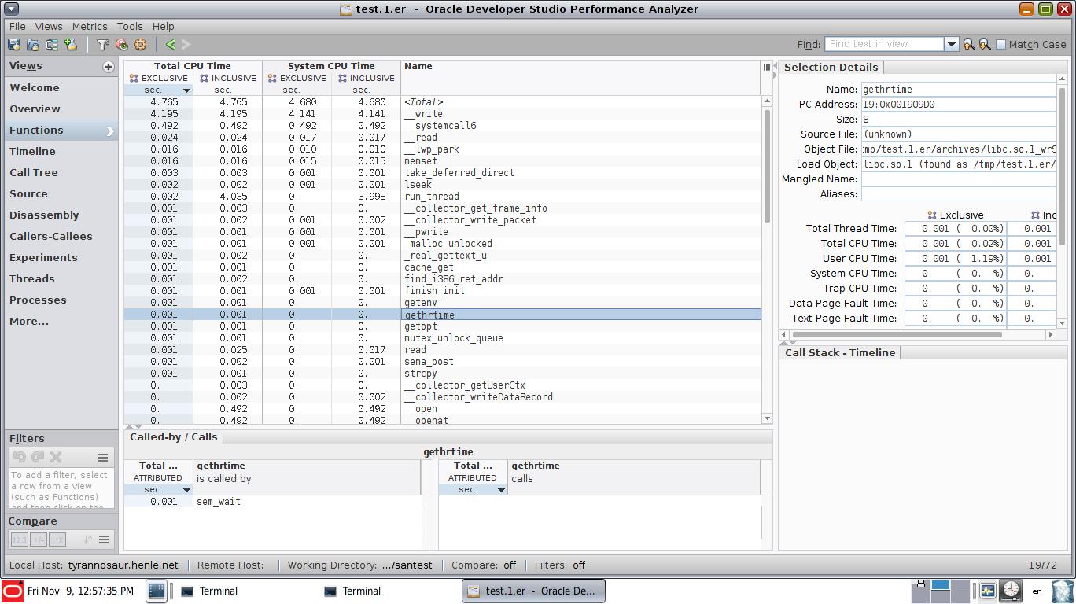Open the Help menu
The height and width of the screenshot is (604, 1076).
pyautogui.click(x=163, y=27)
